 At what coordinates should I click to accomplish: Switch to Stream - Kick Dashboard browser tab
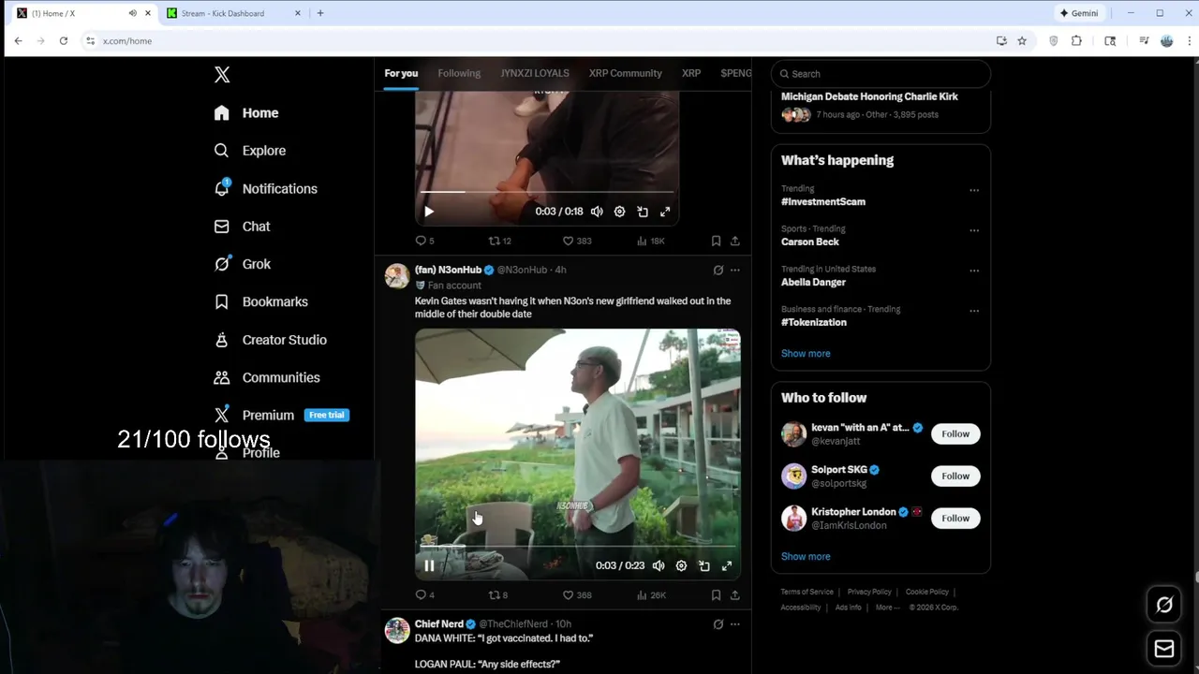(x=234, y=13)
